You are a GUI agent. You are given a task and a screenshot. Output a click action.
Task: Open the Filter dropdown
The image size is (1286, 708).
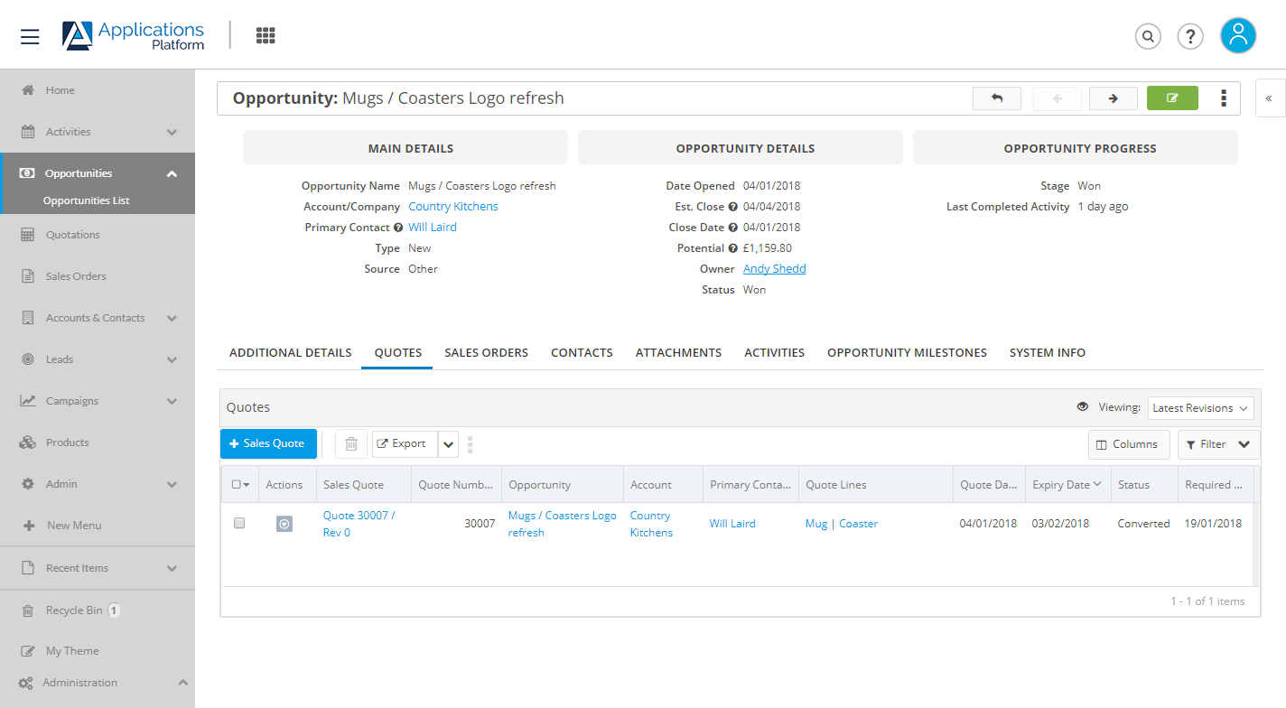point(1219,444)
